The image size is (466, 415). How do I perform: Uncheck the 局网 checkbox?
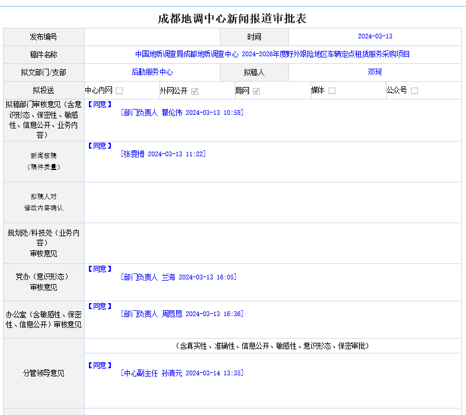[256, 91]
